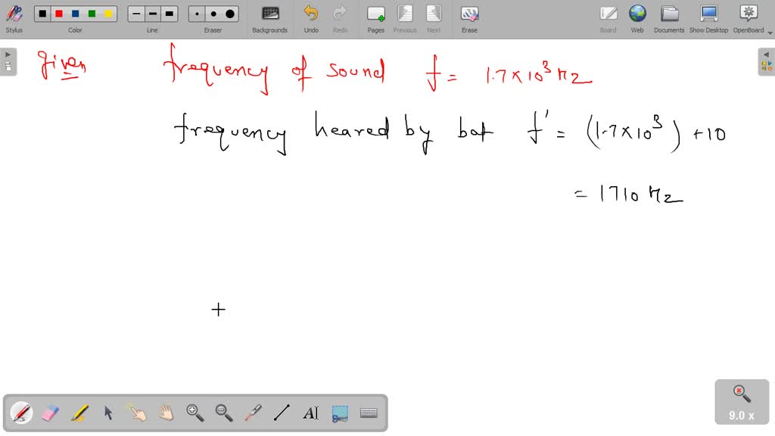Reset zoom using the 9.0x indicator
775x436 pixels.
point(741,401)
